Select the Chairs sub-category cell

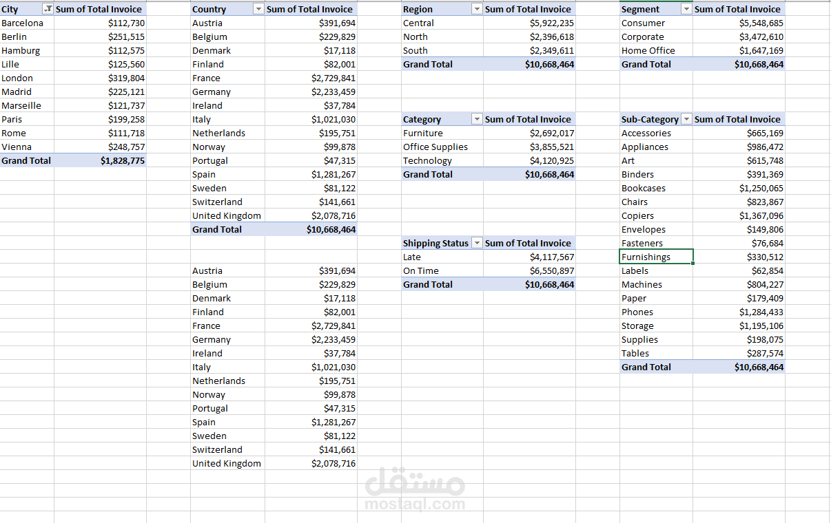[656, 202]
